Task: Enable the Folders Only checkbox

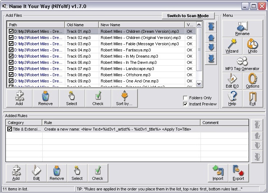Action: (x=186, y=98)
